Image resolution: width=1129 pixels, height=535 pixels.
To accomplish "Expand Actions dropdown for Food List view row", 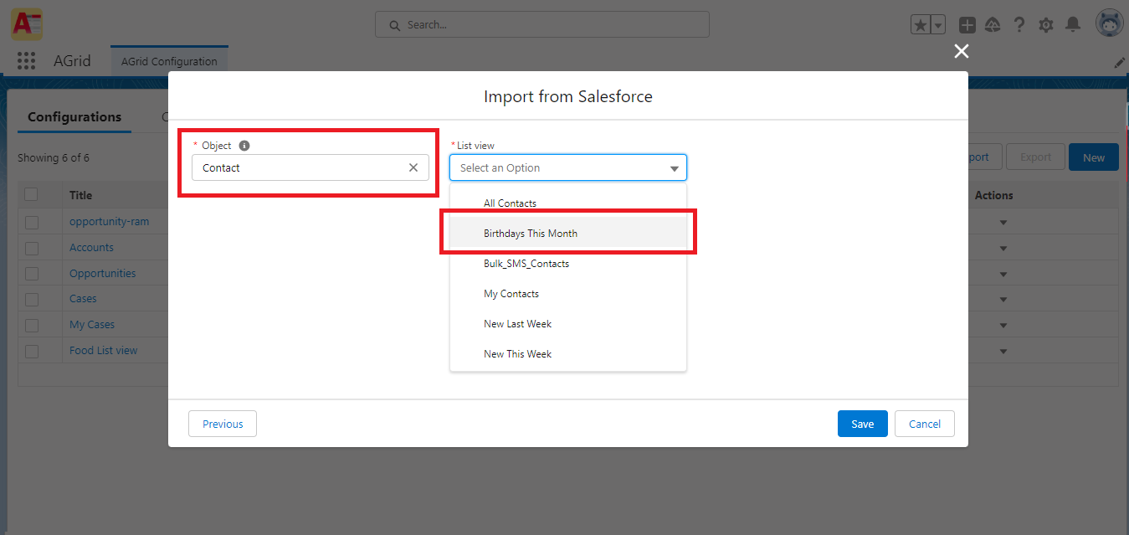I will click(x=1003, y=352).
